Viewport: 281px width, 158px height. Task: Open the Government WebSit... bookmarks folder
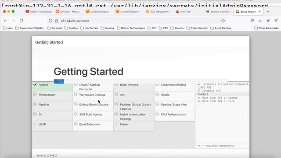(x=30, y=28)
